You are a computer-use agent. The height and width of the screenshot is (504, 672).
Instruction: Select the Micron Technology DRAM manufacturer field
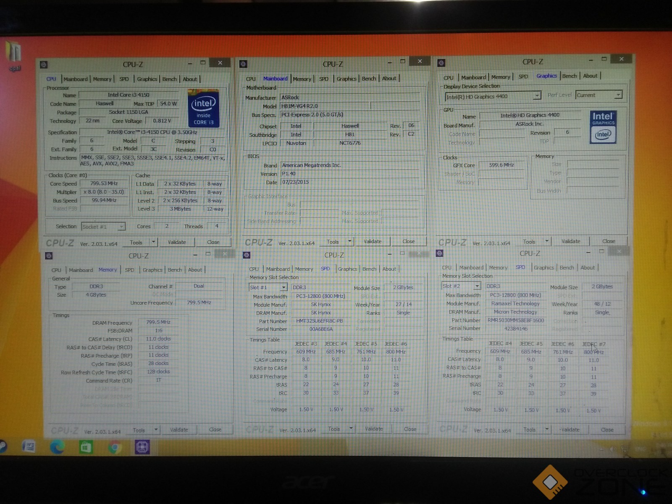pos(515,312)
